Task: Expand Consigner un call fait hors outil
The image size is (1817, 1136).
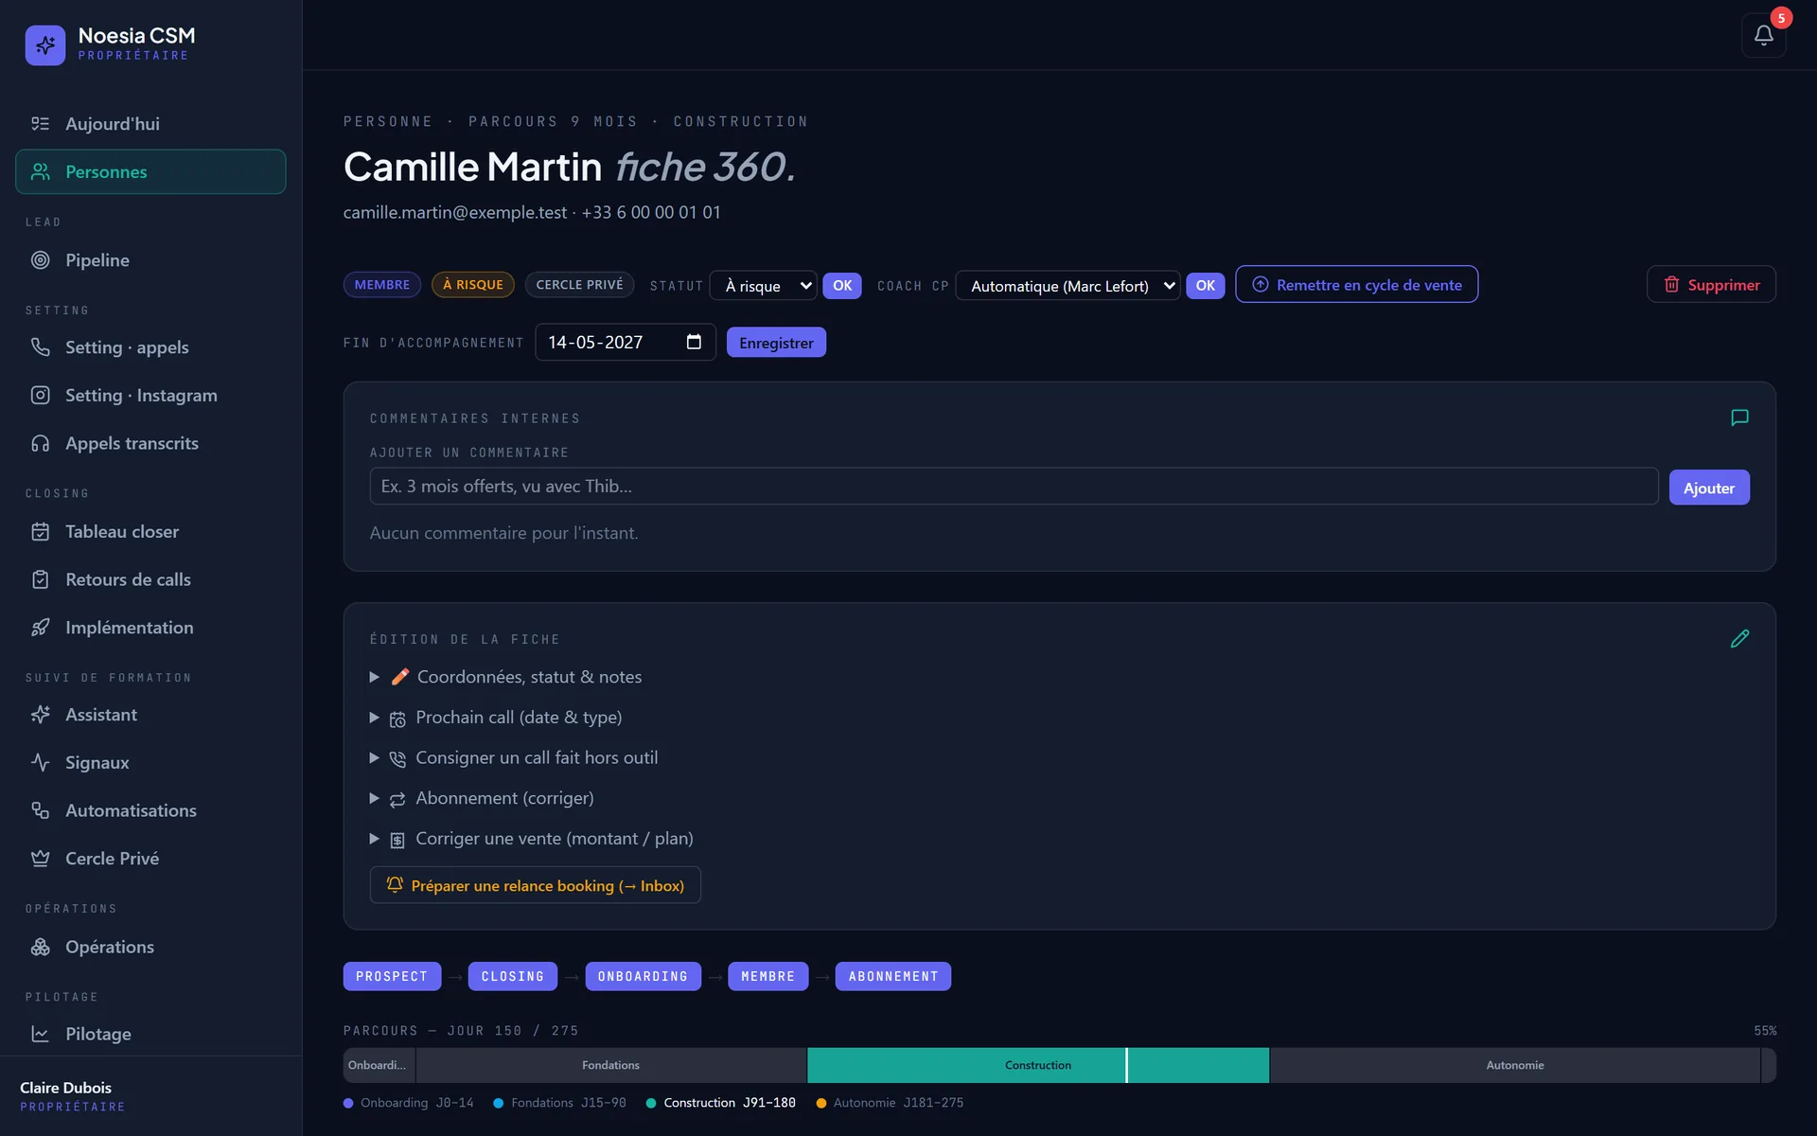Action: 514,758
